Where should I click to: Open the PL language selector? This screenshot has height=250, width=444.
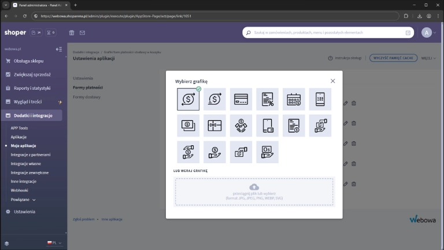pos(54,243)
